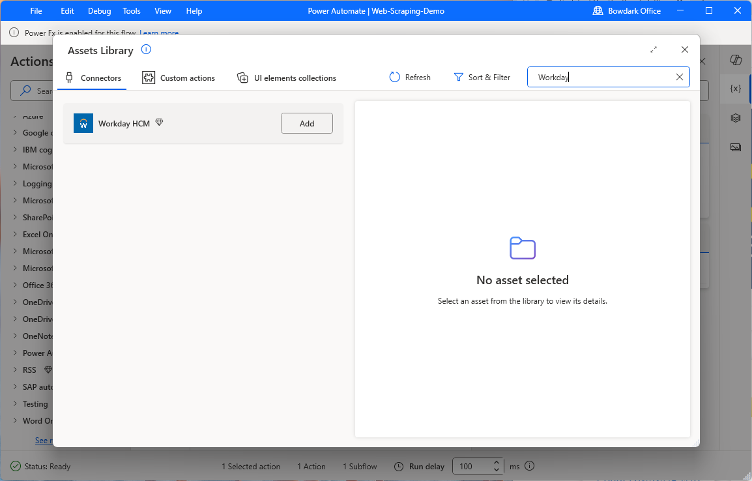This screenshot has width=752, height=481.
Task: Open the UI elements layers pane
Action: pyautogui.click(x=736, y=118)
